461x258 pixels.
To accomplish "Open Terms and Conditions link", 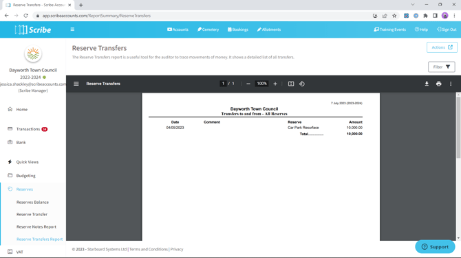I will (149, 249).
